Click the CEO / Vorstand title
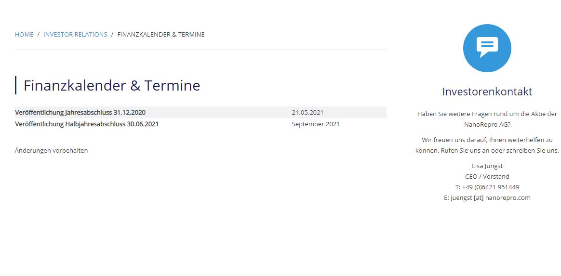 (487, 177)
